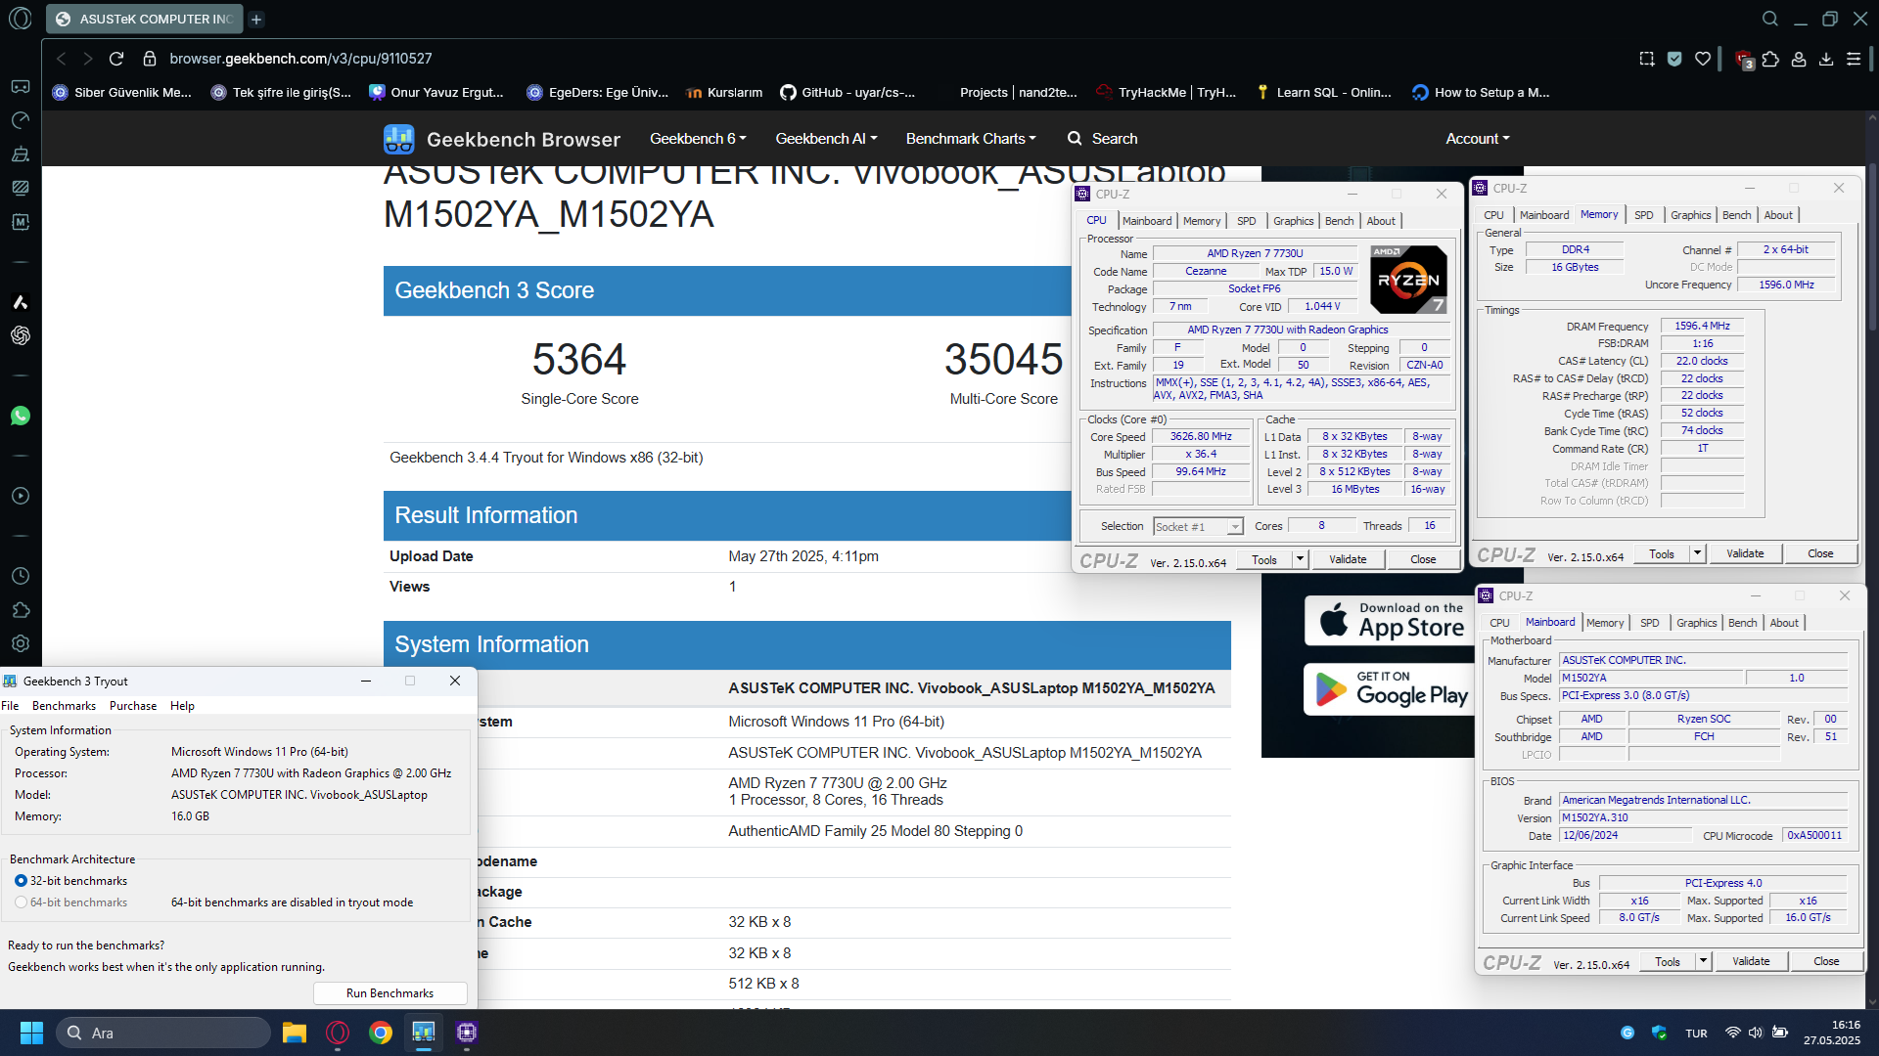Expand Benchmark Charts dropdown
Viewport: 1879px width, 1056px height.
(x=971, y=139)
